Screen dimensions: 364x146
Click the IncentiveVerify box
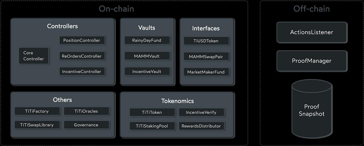point(201,112)
